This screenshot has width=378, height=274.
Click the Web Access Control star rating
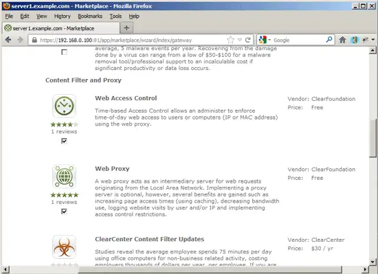tap(65, 124)
